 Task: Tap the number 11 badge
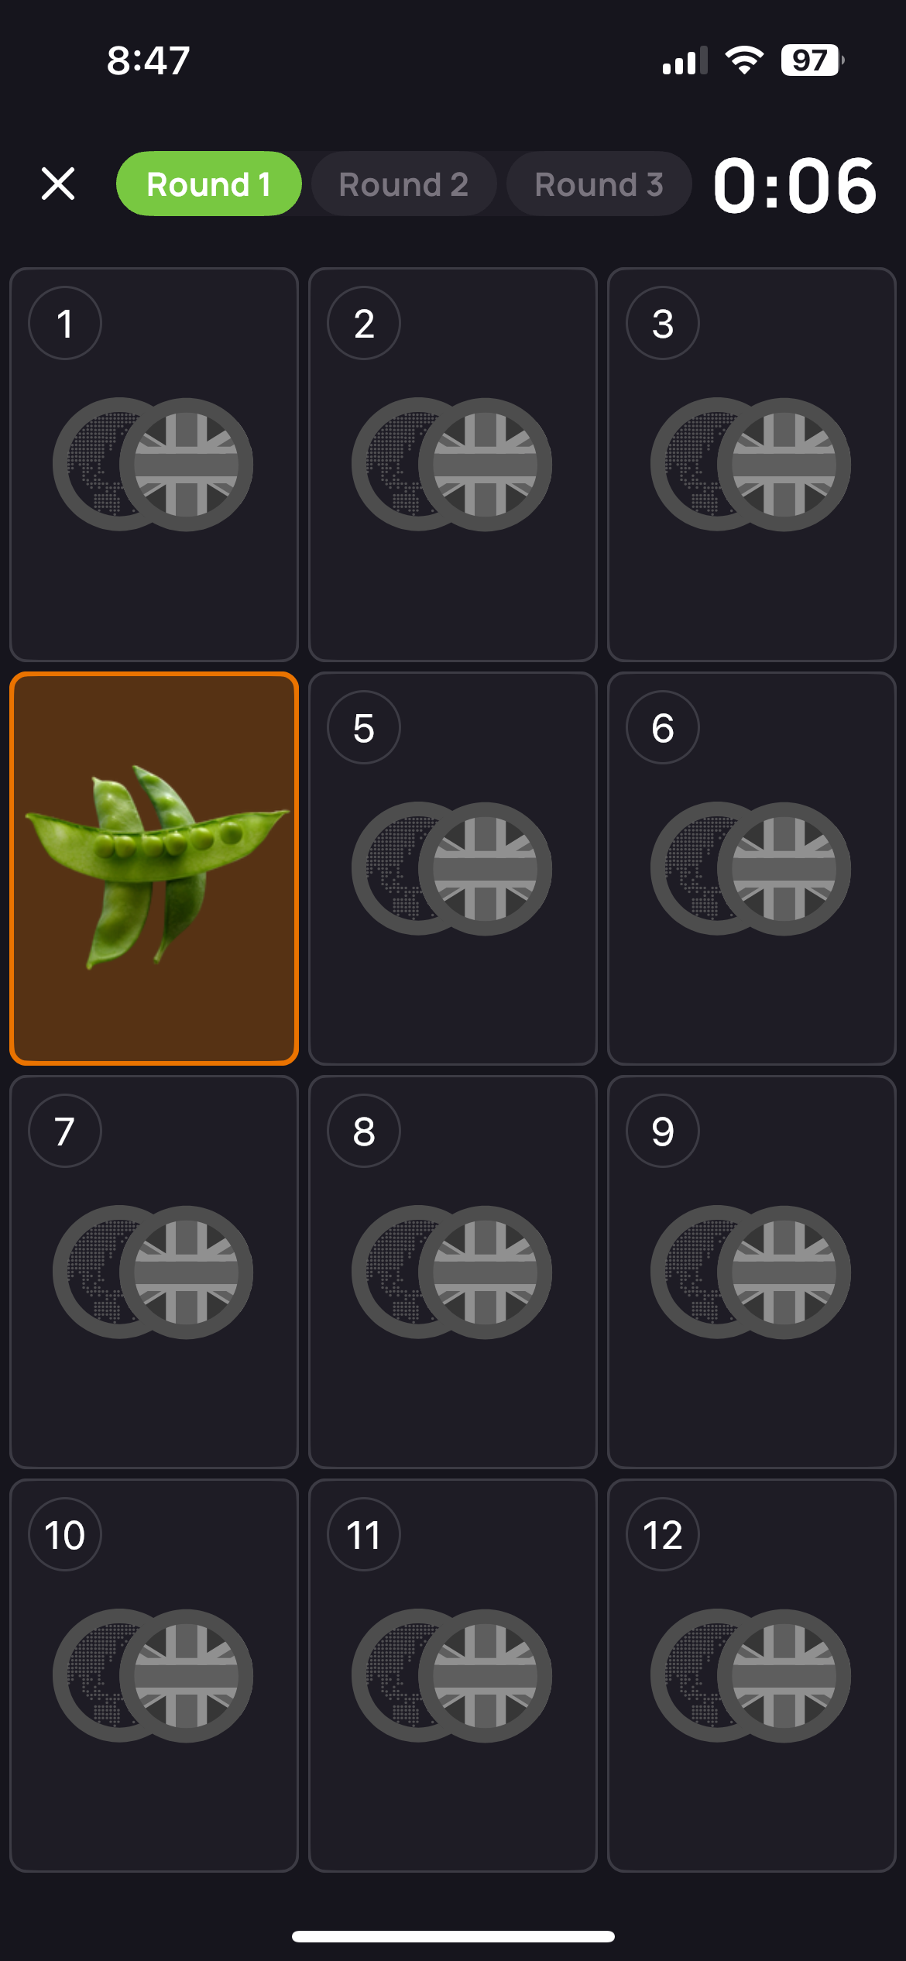(364, 1534)
